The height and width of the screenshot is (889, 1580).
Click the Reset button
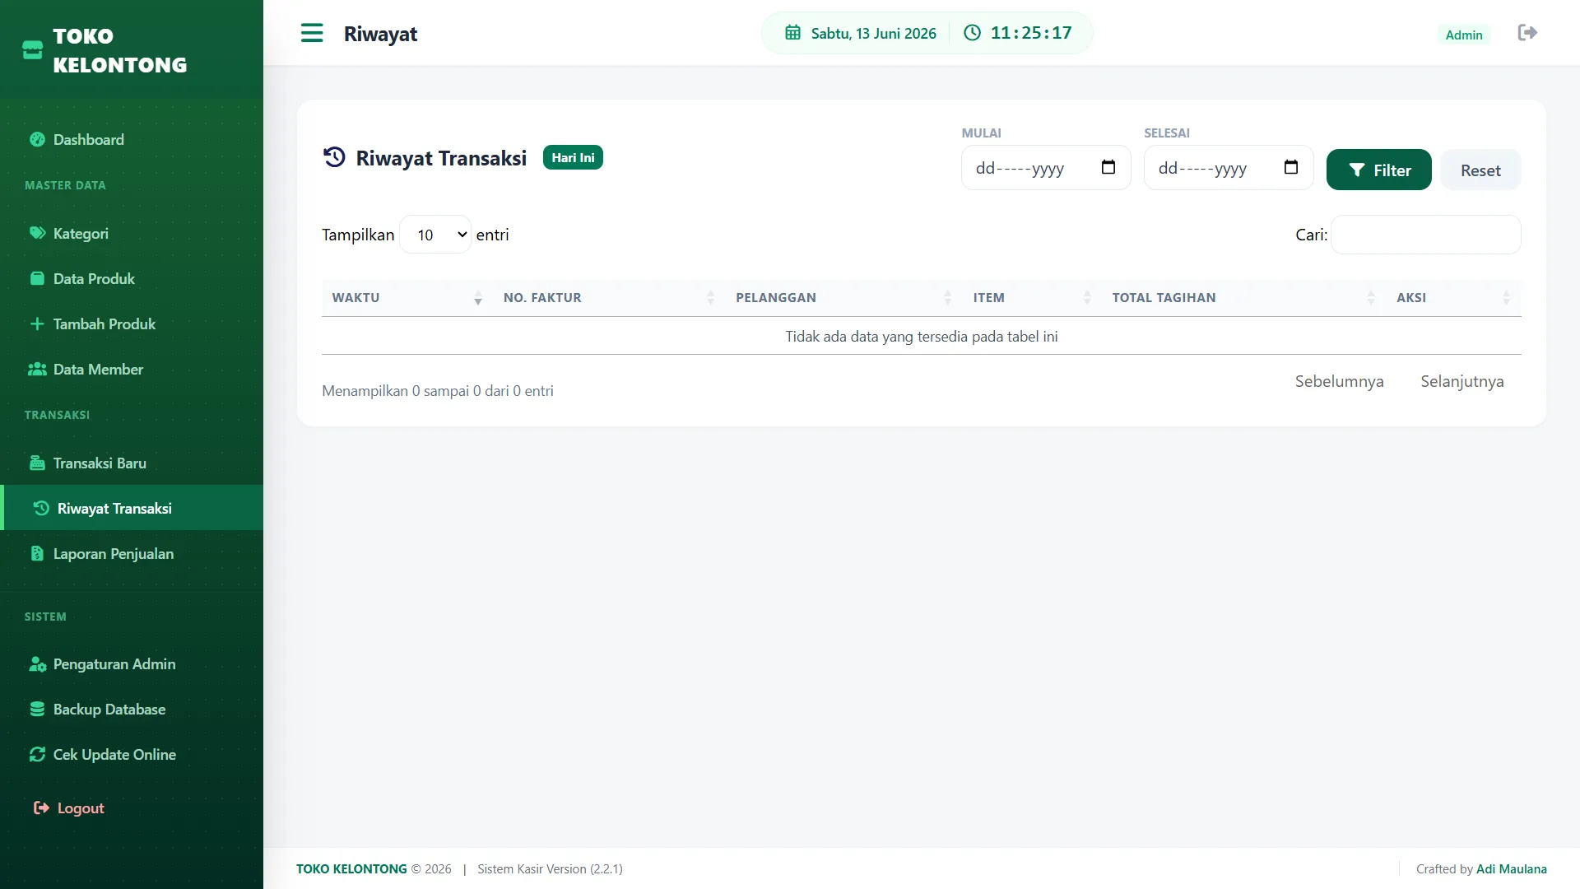tap(1480, 170)
